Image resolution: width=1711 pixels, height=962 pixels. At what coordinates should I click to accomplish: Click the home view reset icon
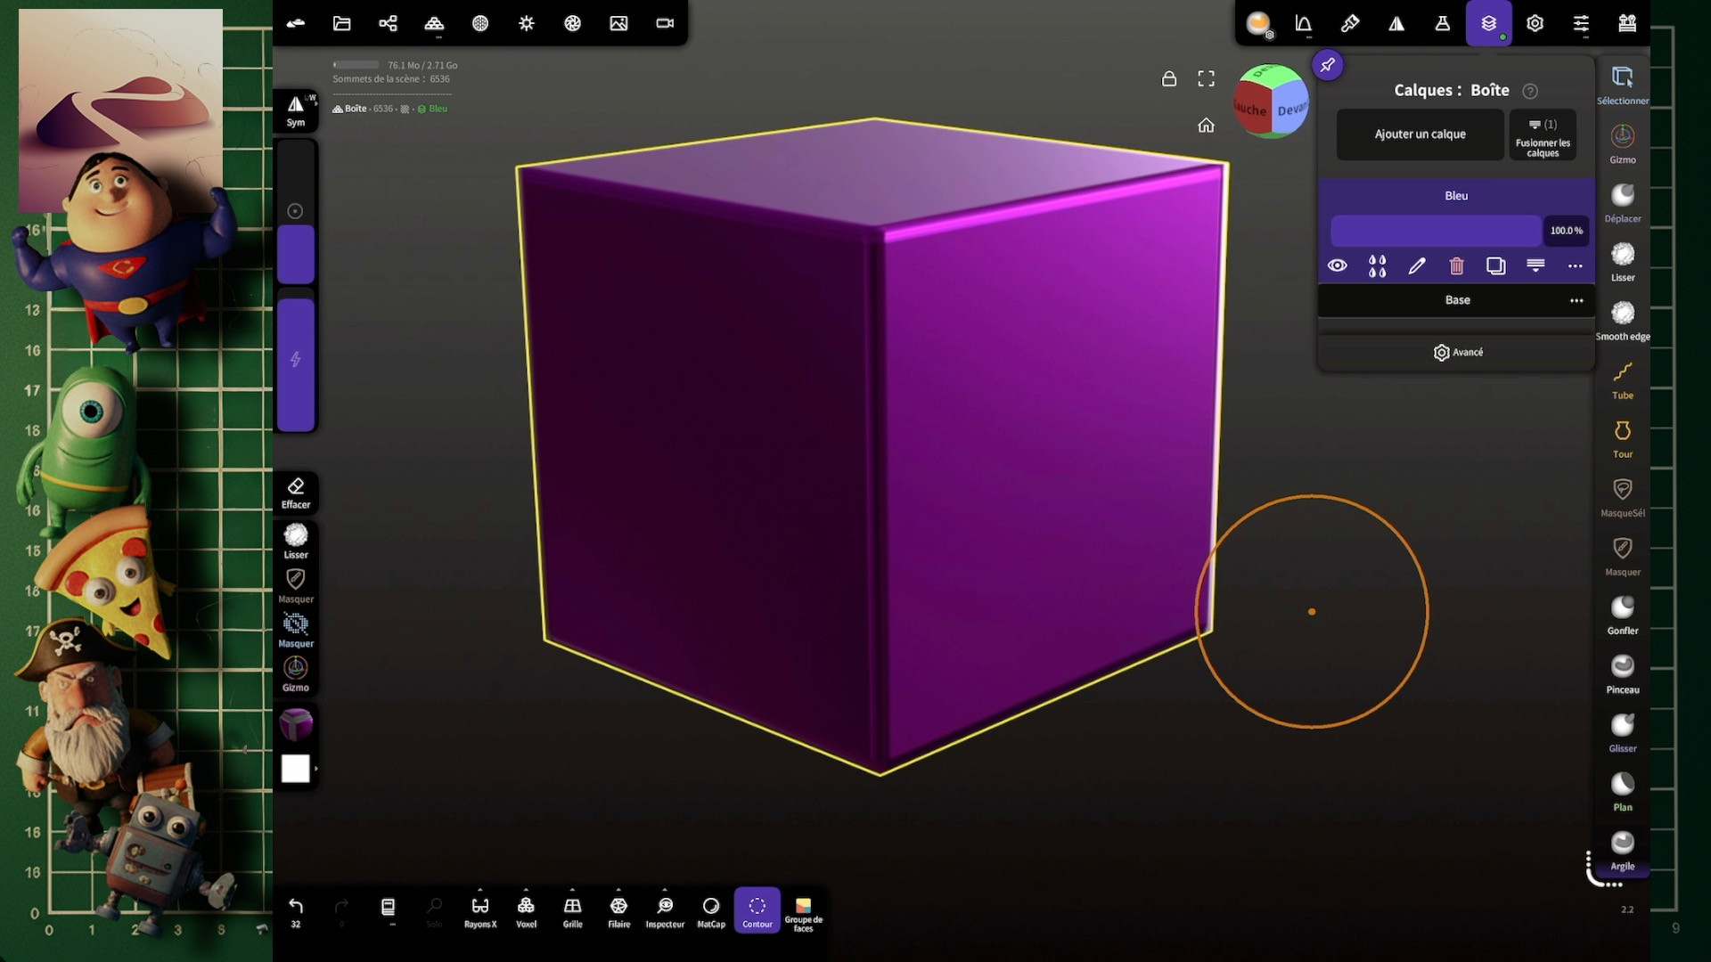pos(1206,126)
